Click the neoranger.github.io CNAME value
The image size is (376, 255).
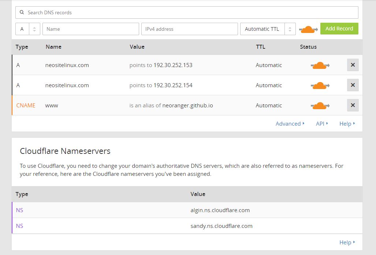click(x=187, y=106)
